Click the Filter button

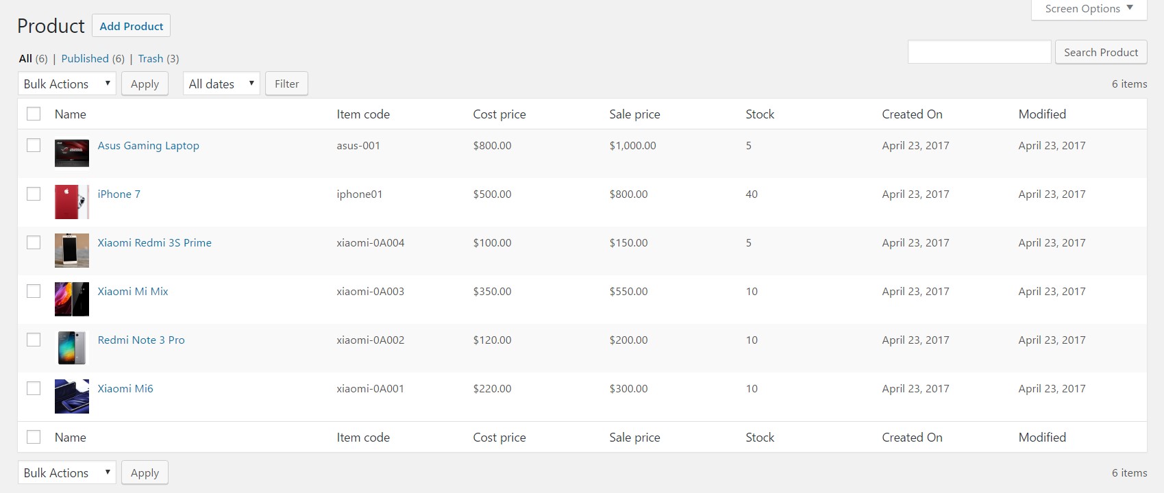click(286, 84)
